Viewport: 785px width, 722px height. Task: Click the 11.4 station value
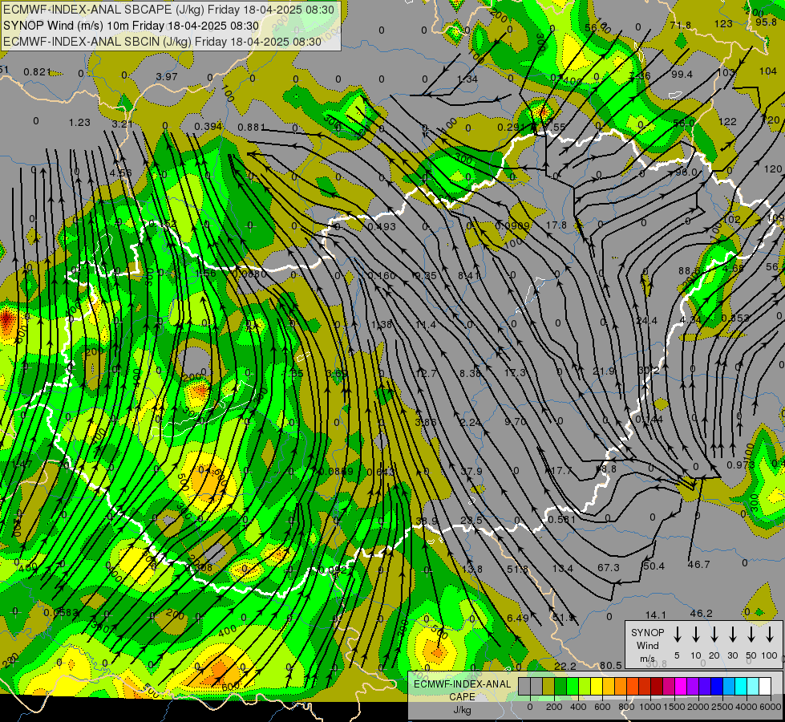(426, 325)
